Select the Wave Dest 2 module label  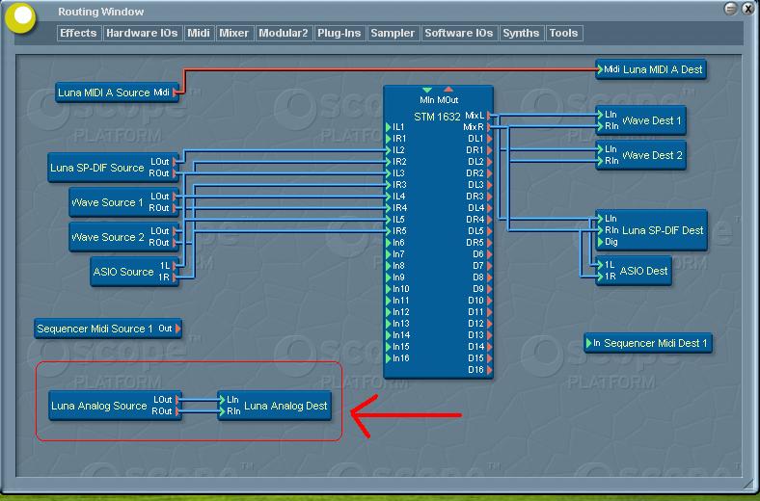[652, 155]
